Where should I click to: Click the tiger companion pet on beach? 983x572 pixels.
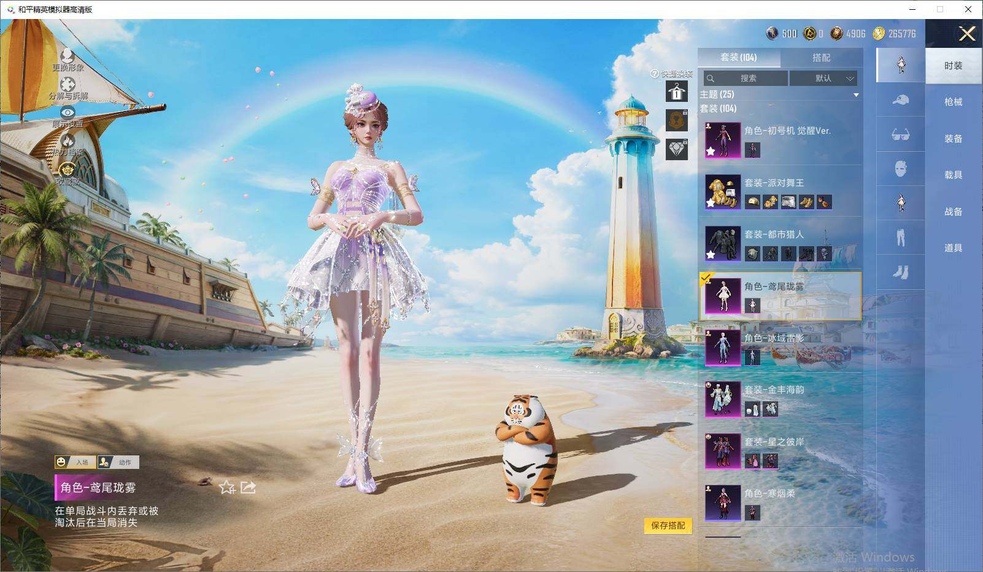[526, 450]
